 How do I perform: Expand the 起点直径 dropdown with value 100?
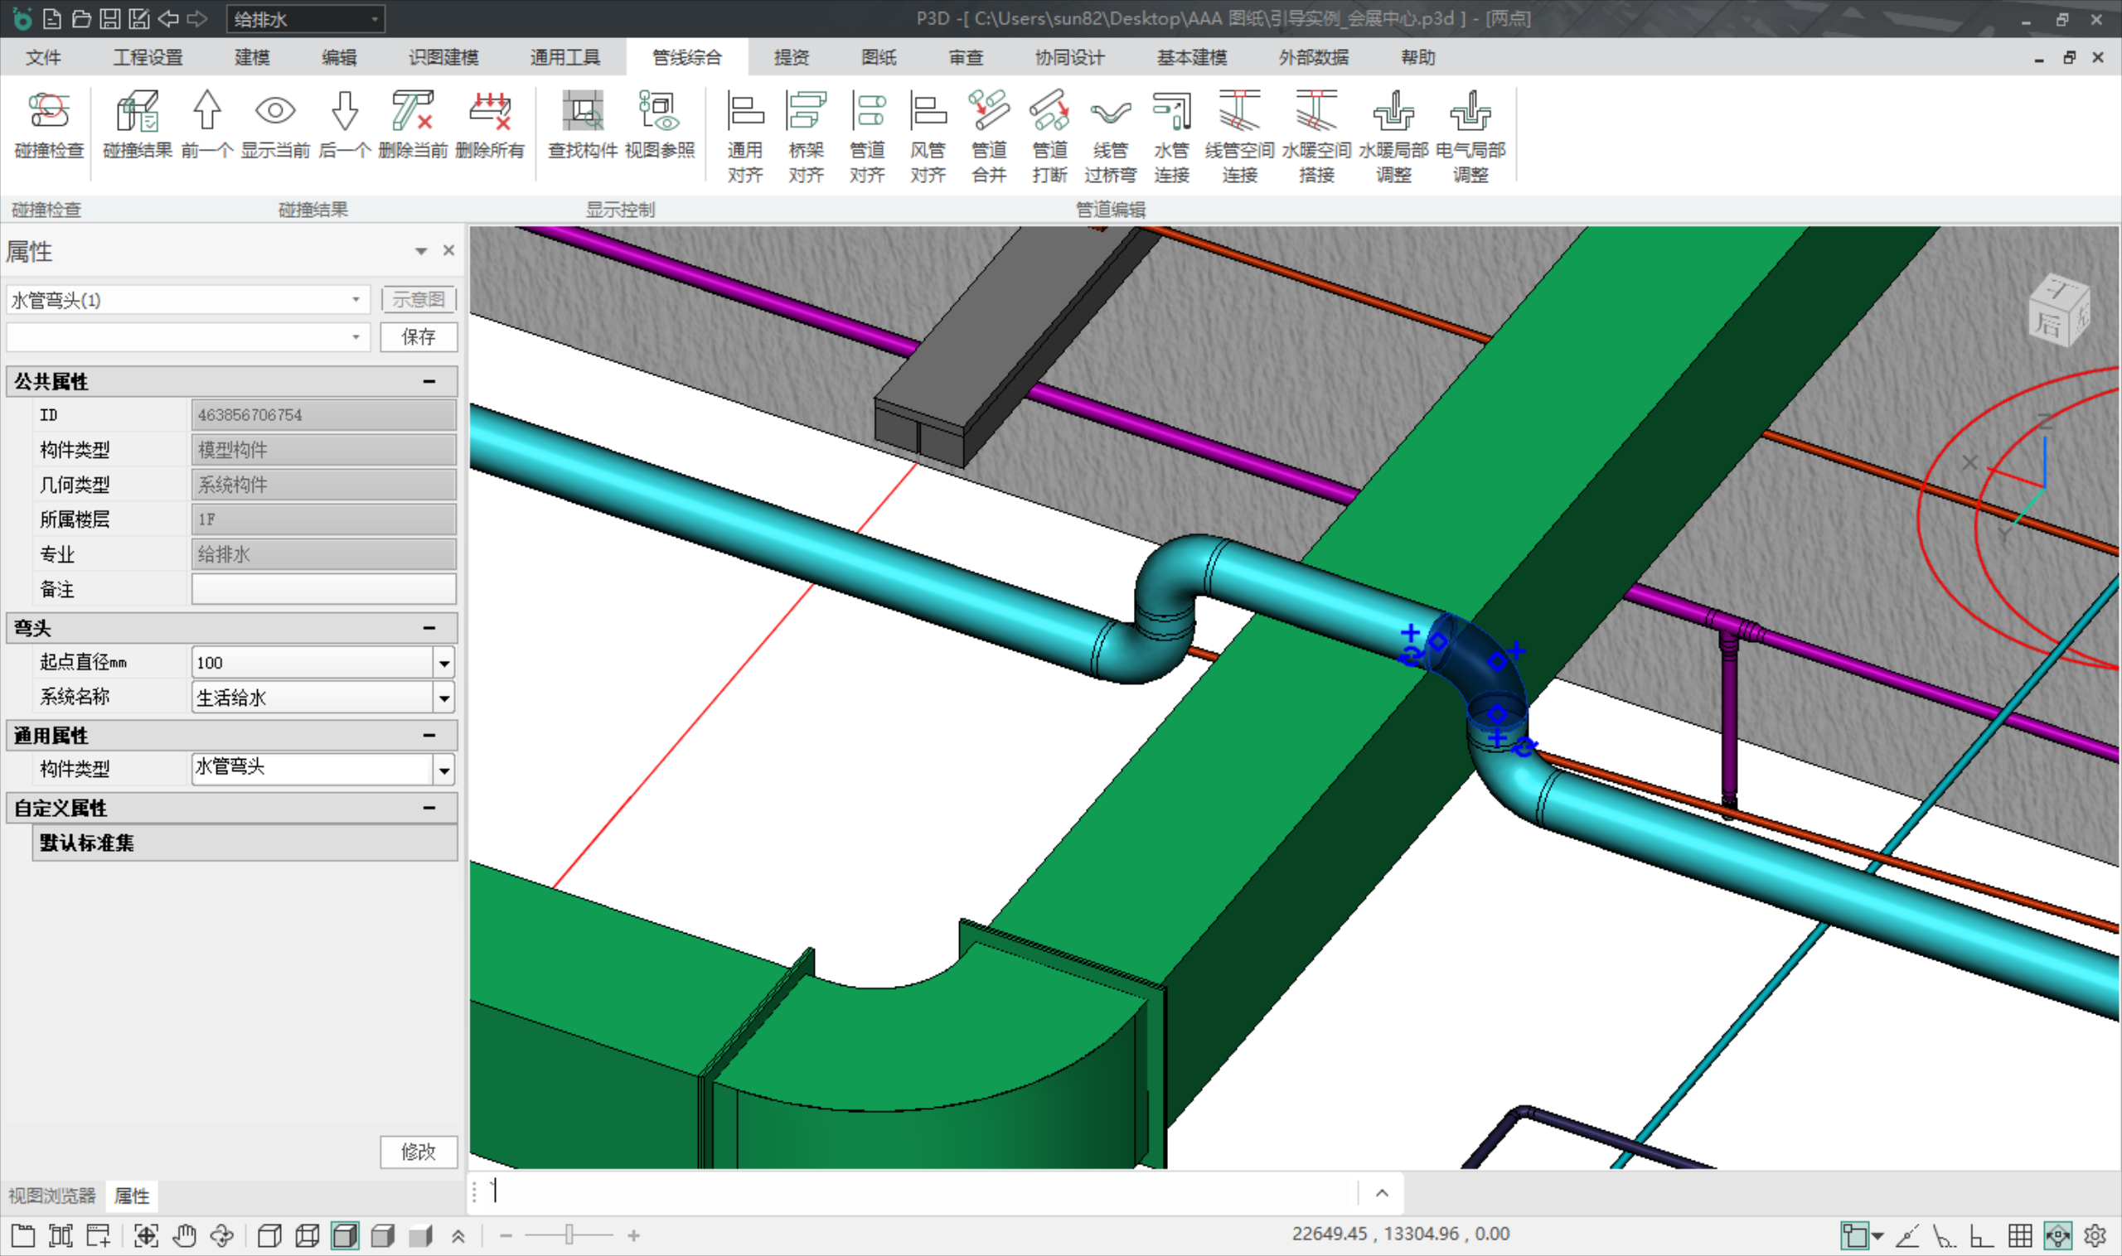coord(443,663)
